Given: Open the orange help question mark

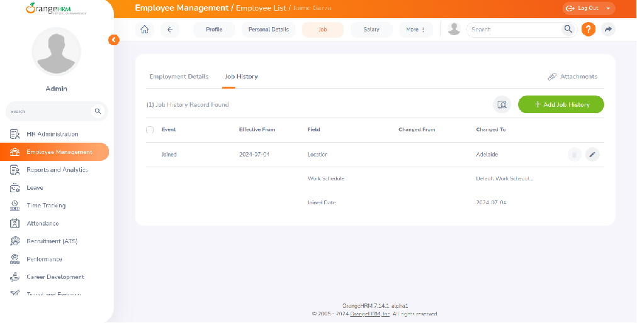Looking at the screenshot, I should coord(589,29).
